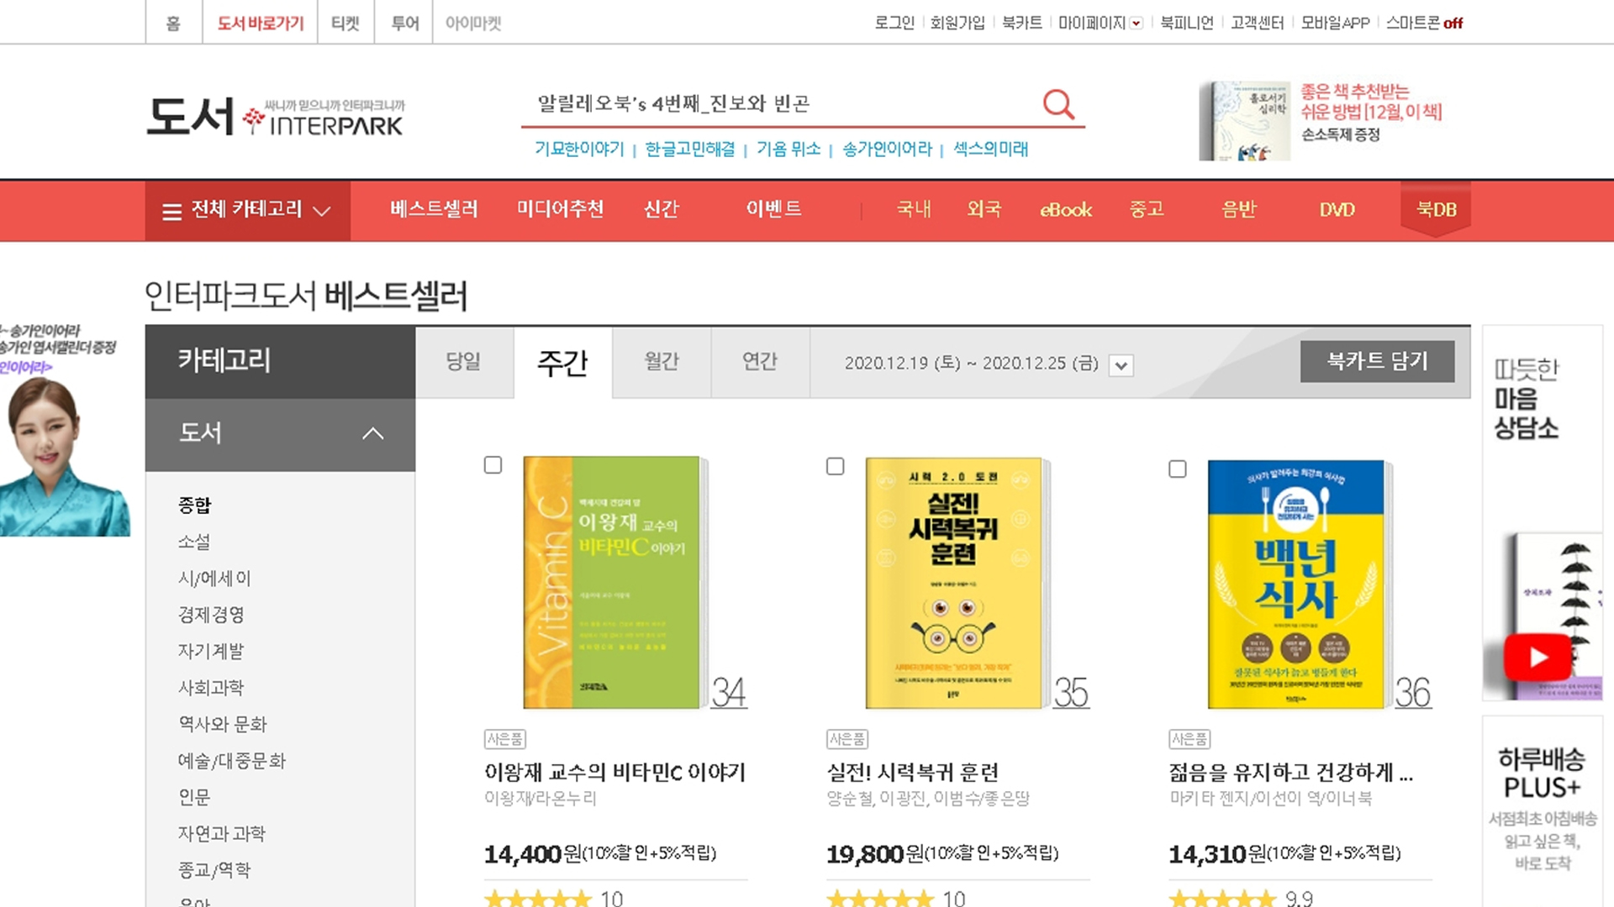Screen dimensions: 1614x907
Task: Play the YouTube video in sidebar
Action: pyautogui.click(x=1538, y=657)
